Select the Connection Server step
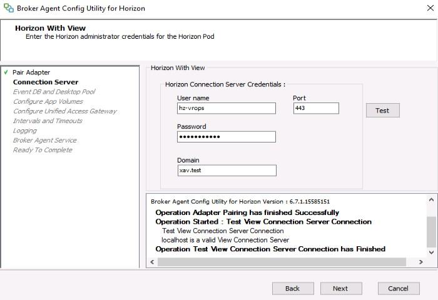 46,82
